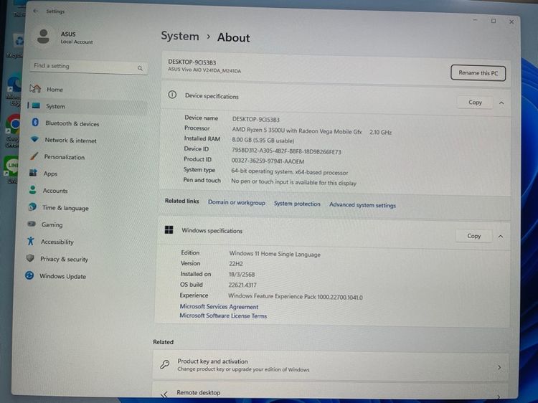Click the Windows Update sync icon
This screenshot has height=403, width=538.
point(29,275)
